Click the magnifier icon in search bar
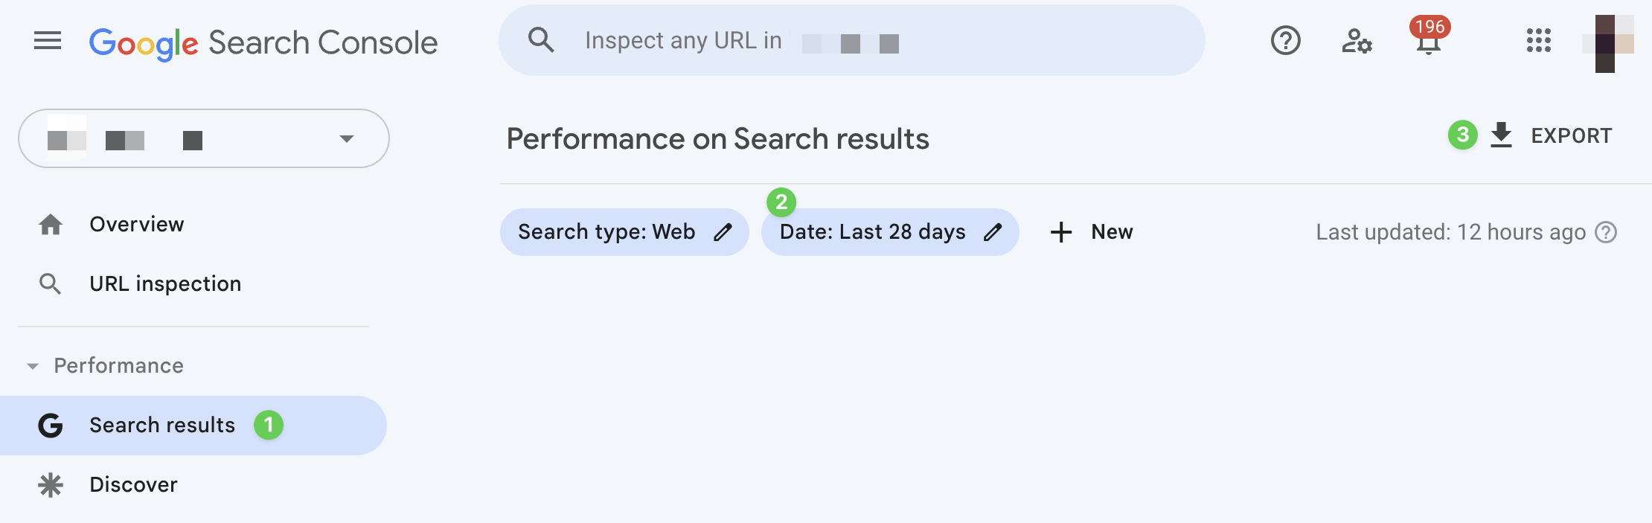Screen dimensions: 1652x523 point(541,40)
